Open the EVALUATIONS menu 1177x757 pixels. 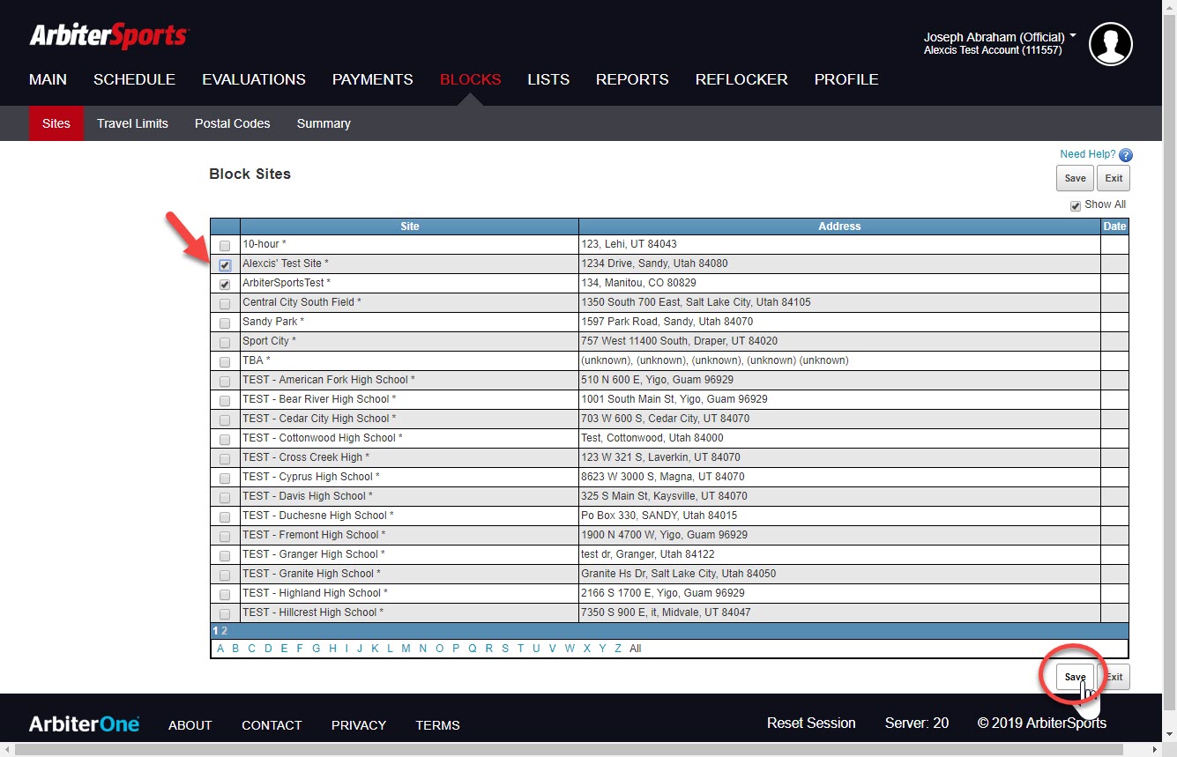[254, 79]
